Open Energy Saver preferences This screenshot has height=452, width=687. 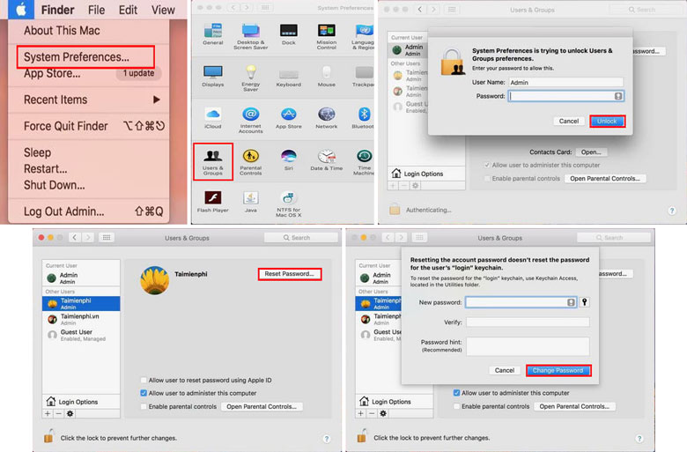point(251,72)
